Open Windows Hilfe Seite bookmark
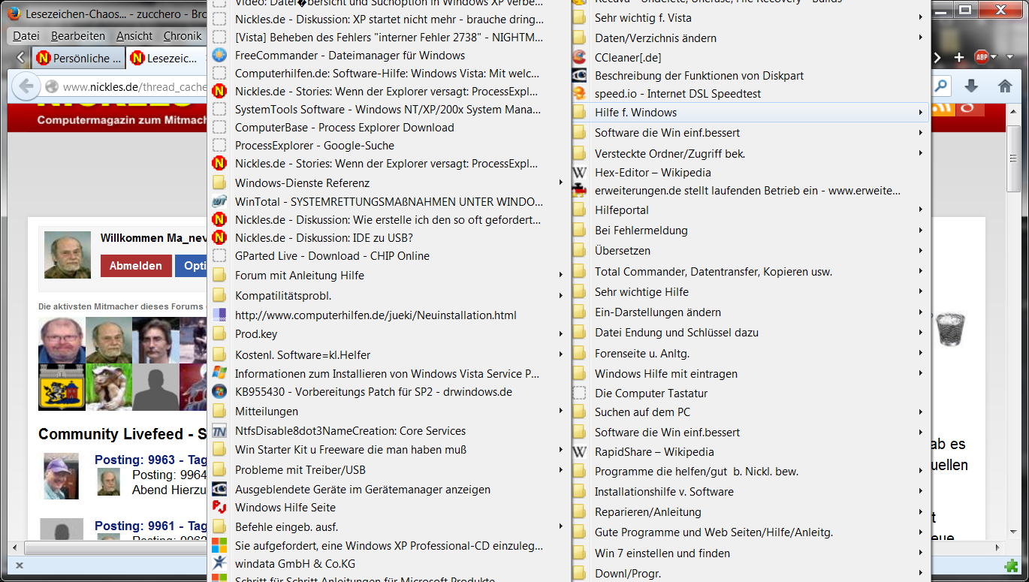1029x582 pixels. pos(388,508)
